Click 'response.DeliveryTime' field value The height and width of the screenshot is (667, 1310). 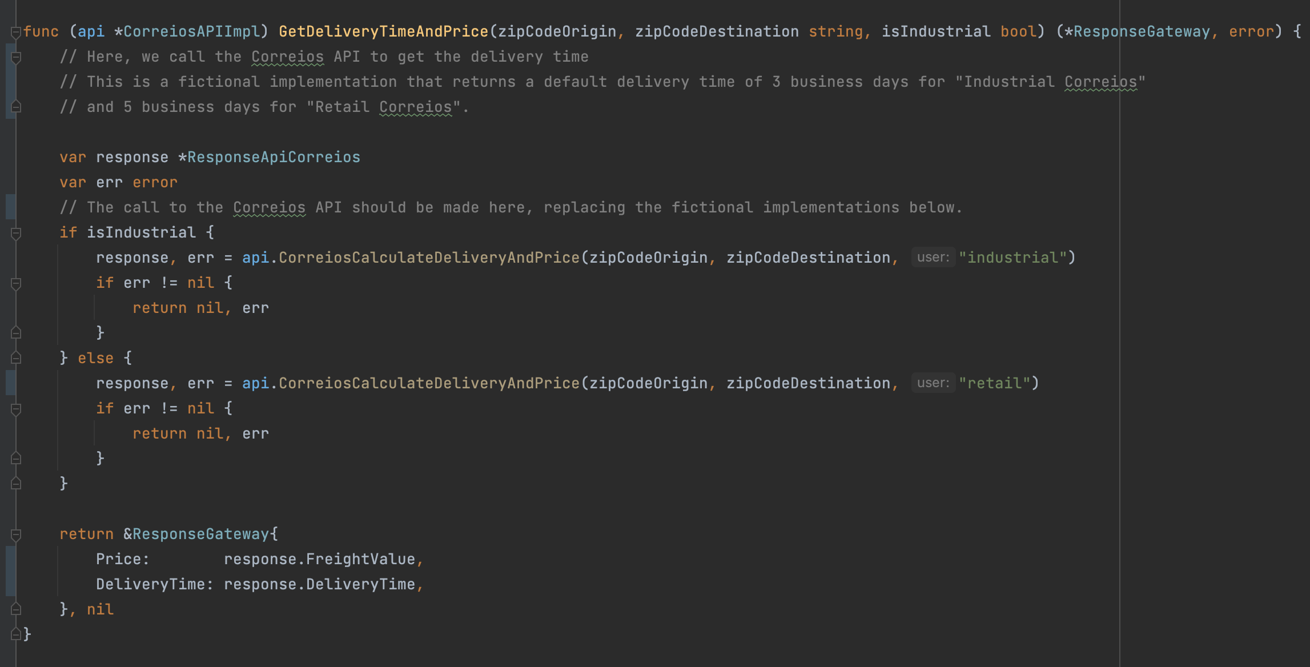pos(319,584)
